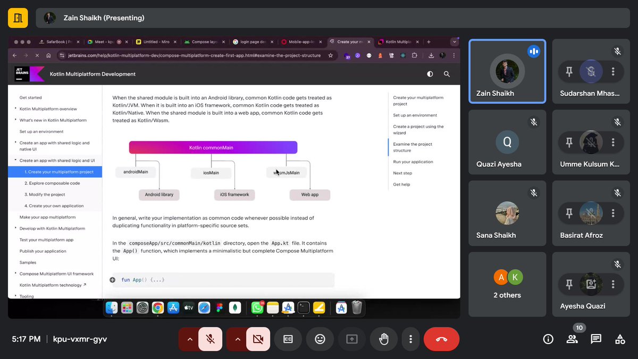Image resolution: width=638 pixels, height=359 pixels.
Task: Open more options on Ayesha Quazi tile
Action: coord(613,285)
